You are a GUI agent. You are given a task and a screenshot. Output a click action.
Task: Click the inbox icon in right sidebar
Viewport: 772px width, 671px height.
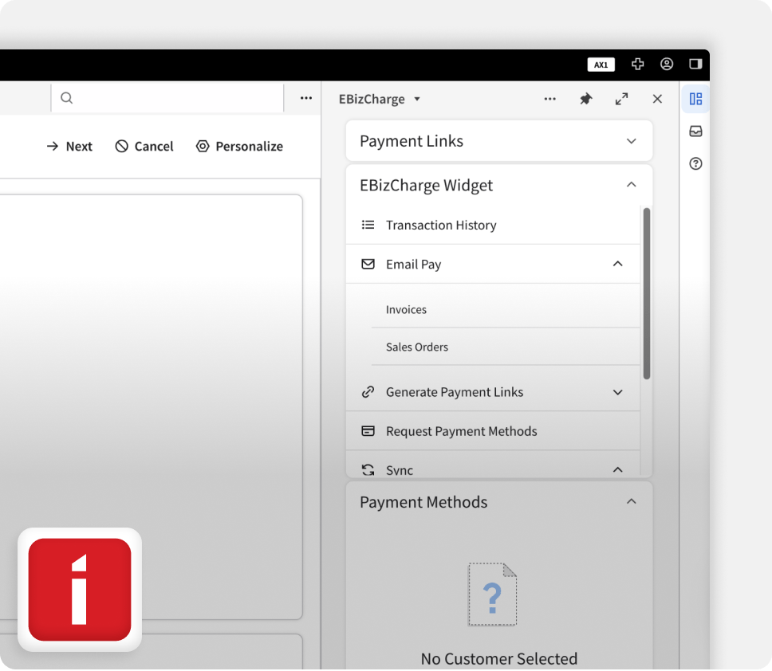(x=695, y=131)
